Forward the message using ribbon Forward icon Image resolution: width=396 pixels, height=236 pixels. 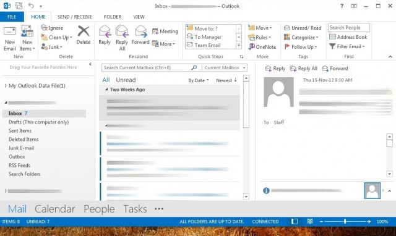[x=141, y=32]
